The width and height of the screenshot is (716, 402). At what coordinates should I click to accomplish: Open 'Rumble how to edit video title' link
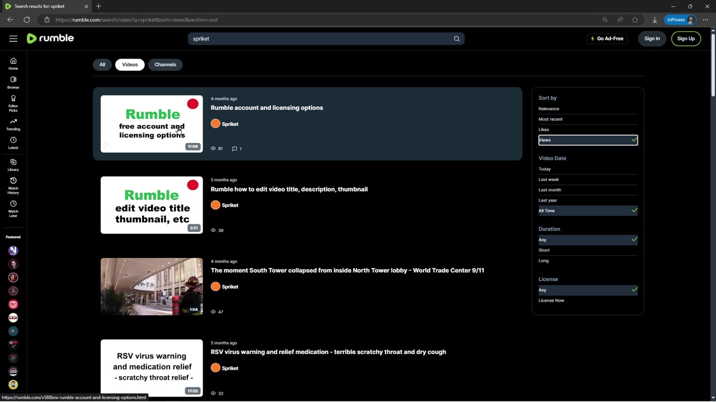[289, 189]
